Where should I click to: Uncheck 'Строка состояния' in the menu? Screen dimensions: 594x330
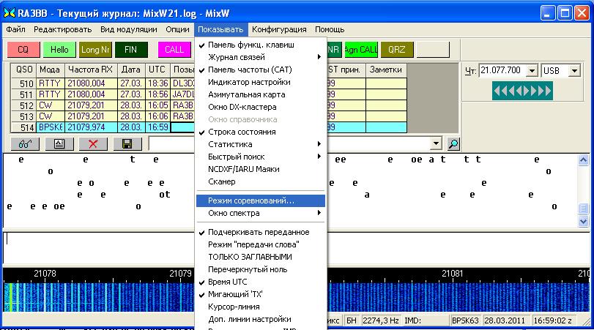(x=242, y=132)
